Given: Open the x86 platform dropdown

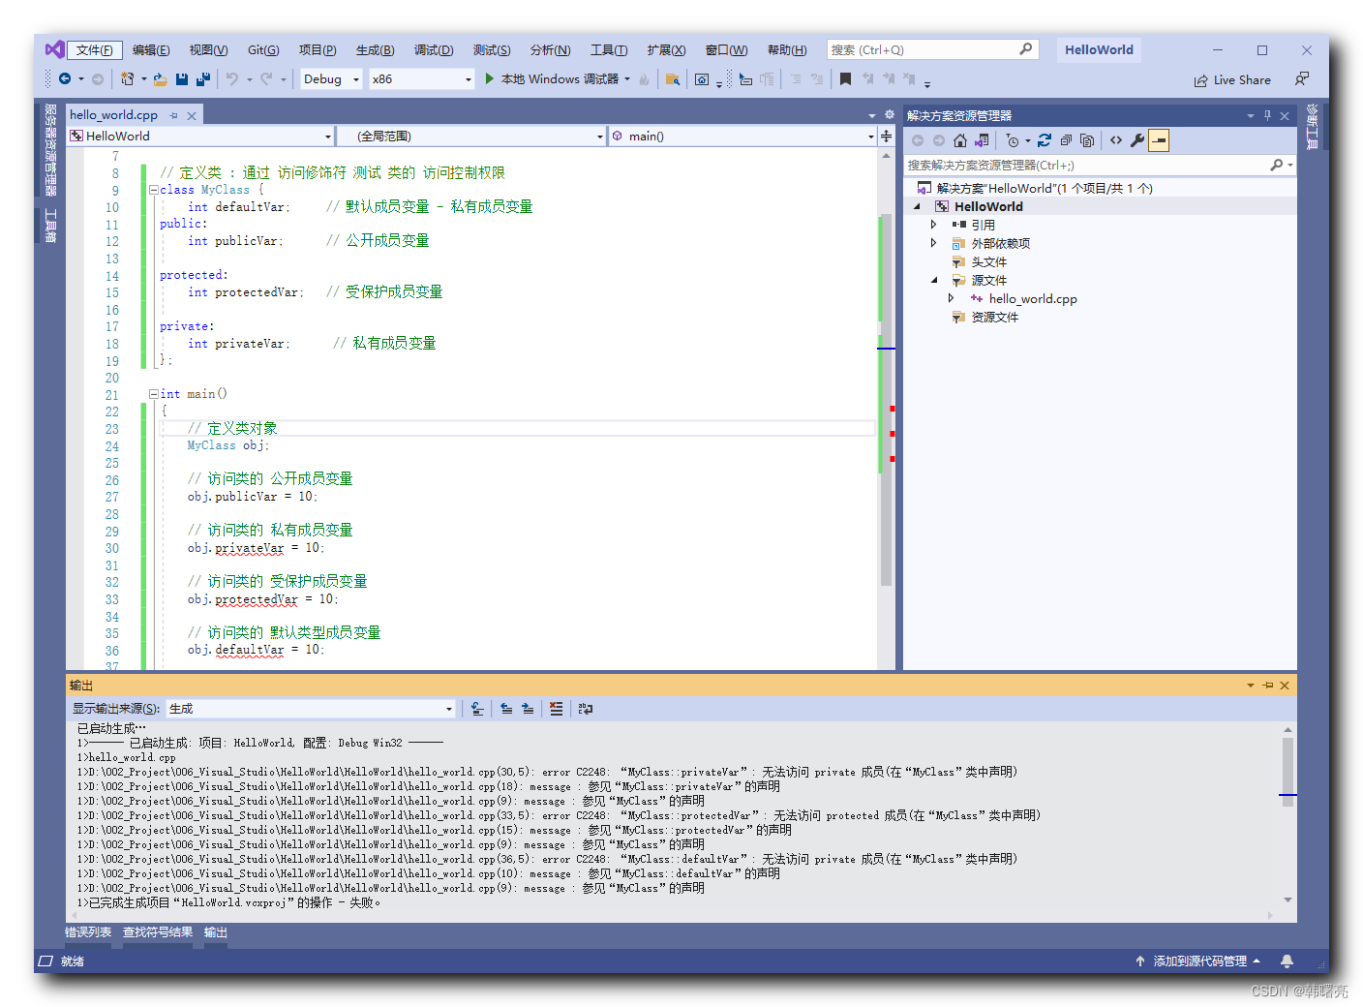Looking at the screenshot, I should 422,79.
